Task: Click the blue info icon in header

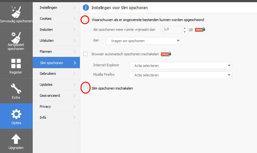Action: (x=86, y=8)
